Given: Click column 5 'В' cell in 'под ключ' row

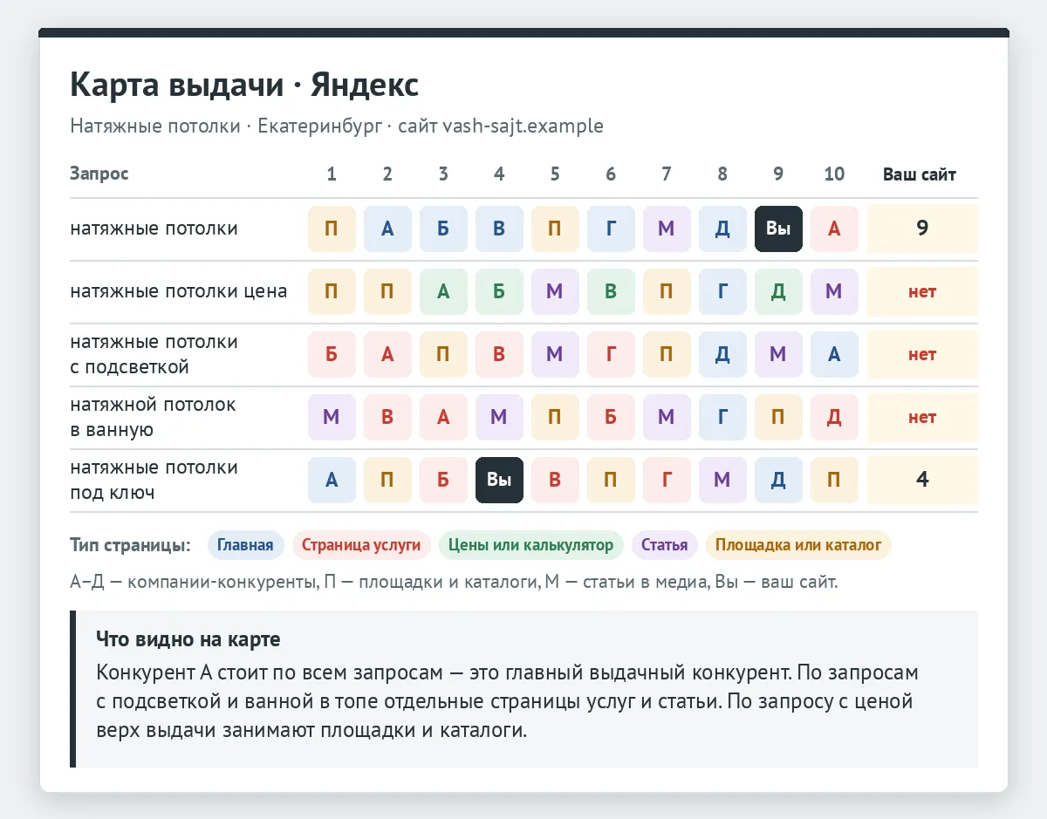Looking at the screenshot, I should pyautogui.click(x=555, y=481).
